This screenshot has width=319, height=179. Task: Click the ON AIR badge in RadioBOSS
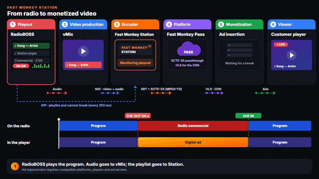tap(21, 66)
